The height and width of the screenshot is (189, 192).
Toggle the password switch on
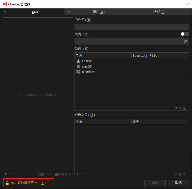[185, 34]
